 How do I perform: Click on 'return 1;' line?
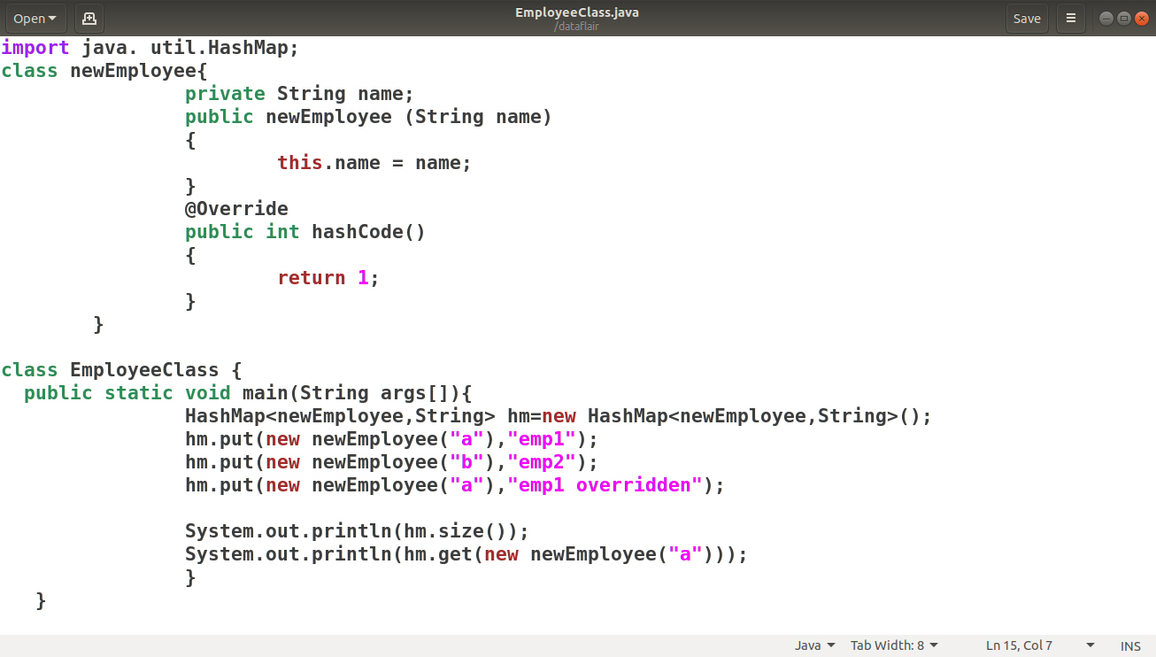(x=328, y=278)
